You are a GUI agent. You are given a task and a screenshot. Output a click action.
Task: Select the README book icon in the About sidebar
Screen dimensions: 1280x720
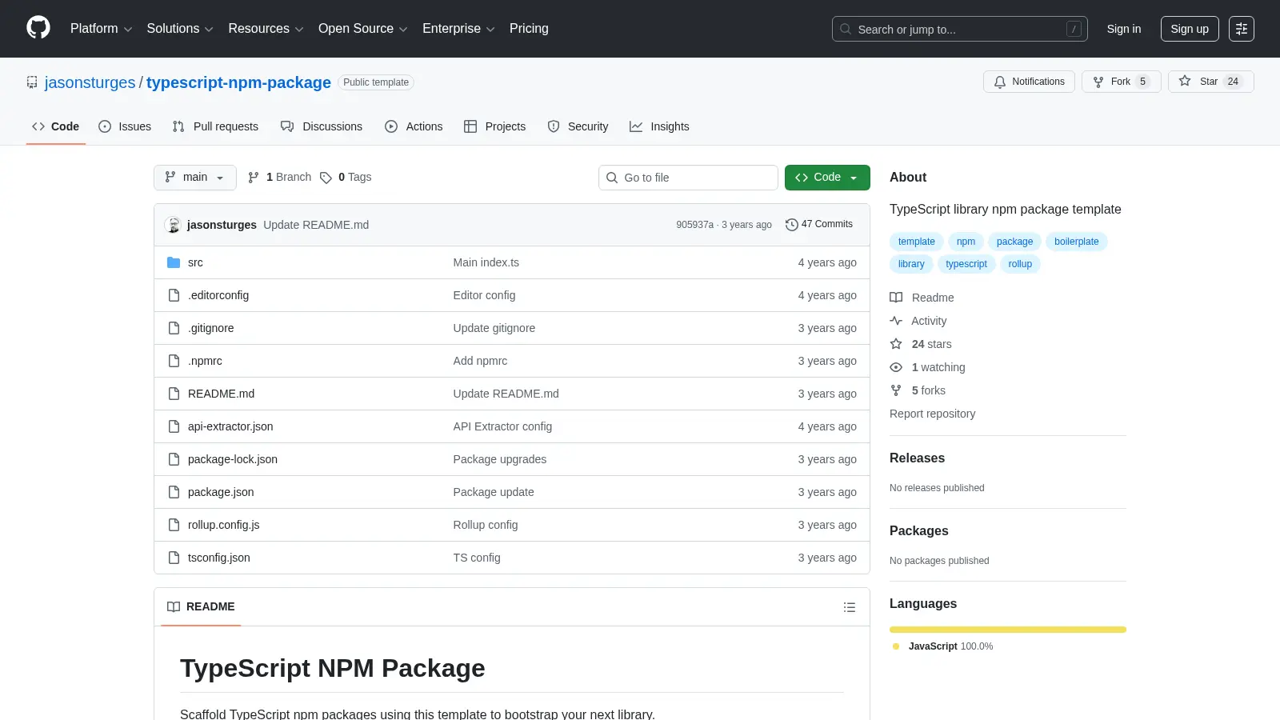[x=896, y=298]
